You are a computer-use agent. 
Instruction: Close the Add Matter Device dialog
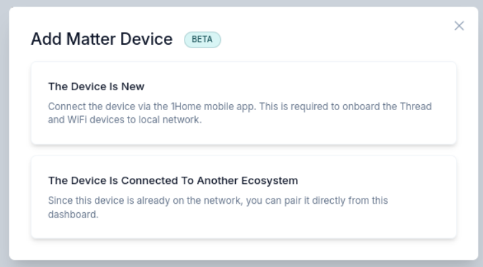pos(459,26)
